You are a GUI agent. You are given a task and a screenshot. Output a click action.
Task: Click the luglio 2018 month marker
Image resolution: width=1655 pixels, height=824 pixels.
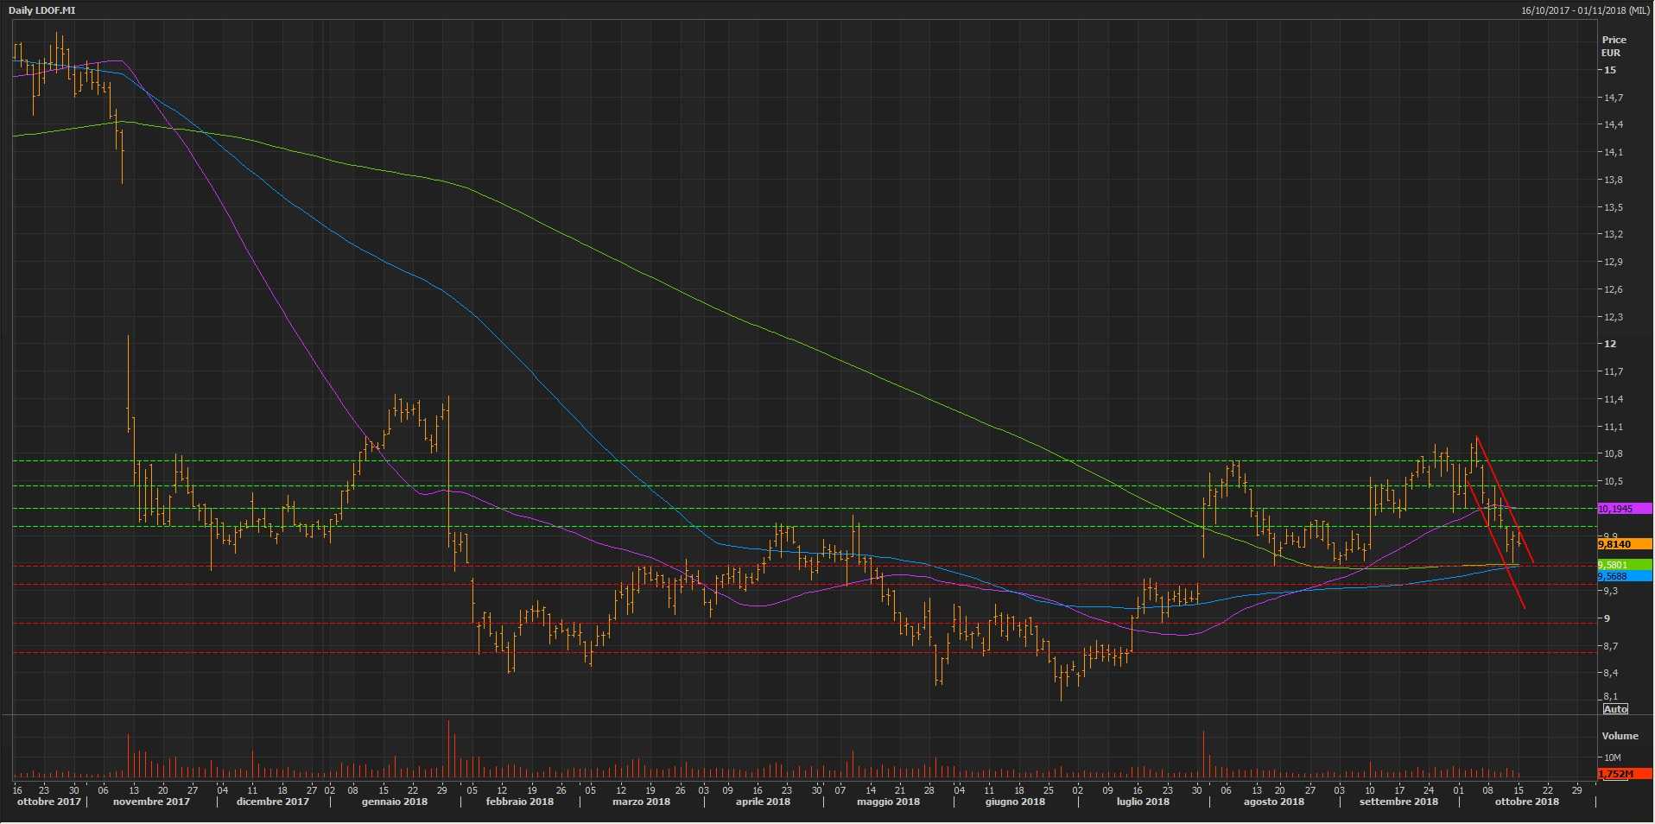click(1143, 802)
